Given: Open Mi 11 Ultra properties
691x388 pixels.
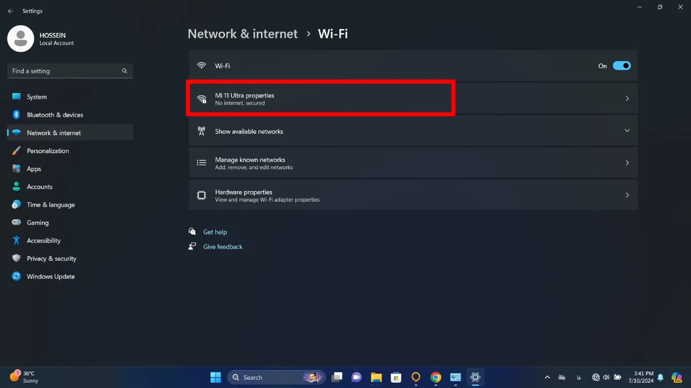Looking at the screenshot, I should point(321,98).
